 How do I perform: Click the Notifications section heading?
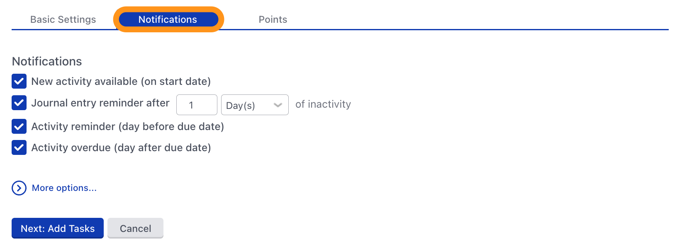coord(47,61)
